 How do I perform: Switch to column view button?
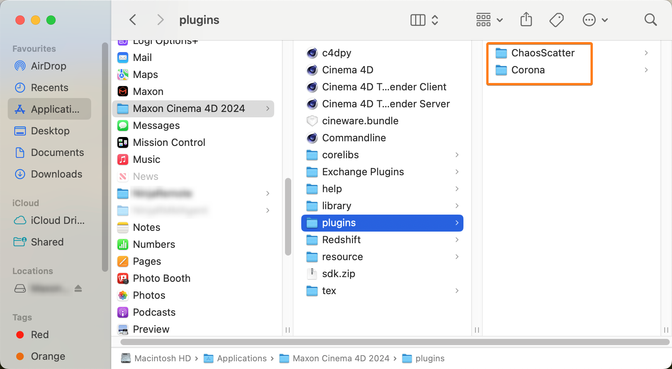click(418, 20)
